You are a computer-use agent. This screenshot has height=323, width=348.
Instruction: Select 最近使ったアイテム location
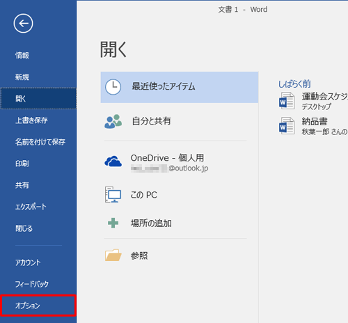(x=180, y=87)
